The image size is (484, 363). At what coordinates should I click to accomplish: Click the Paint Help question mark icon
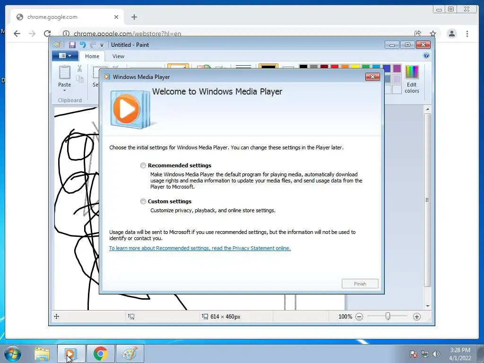click(426, 56)
